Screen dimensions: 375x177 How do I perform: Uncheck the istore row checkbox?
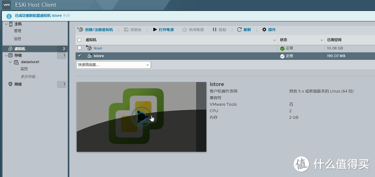(79, 55)
